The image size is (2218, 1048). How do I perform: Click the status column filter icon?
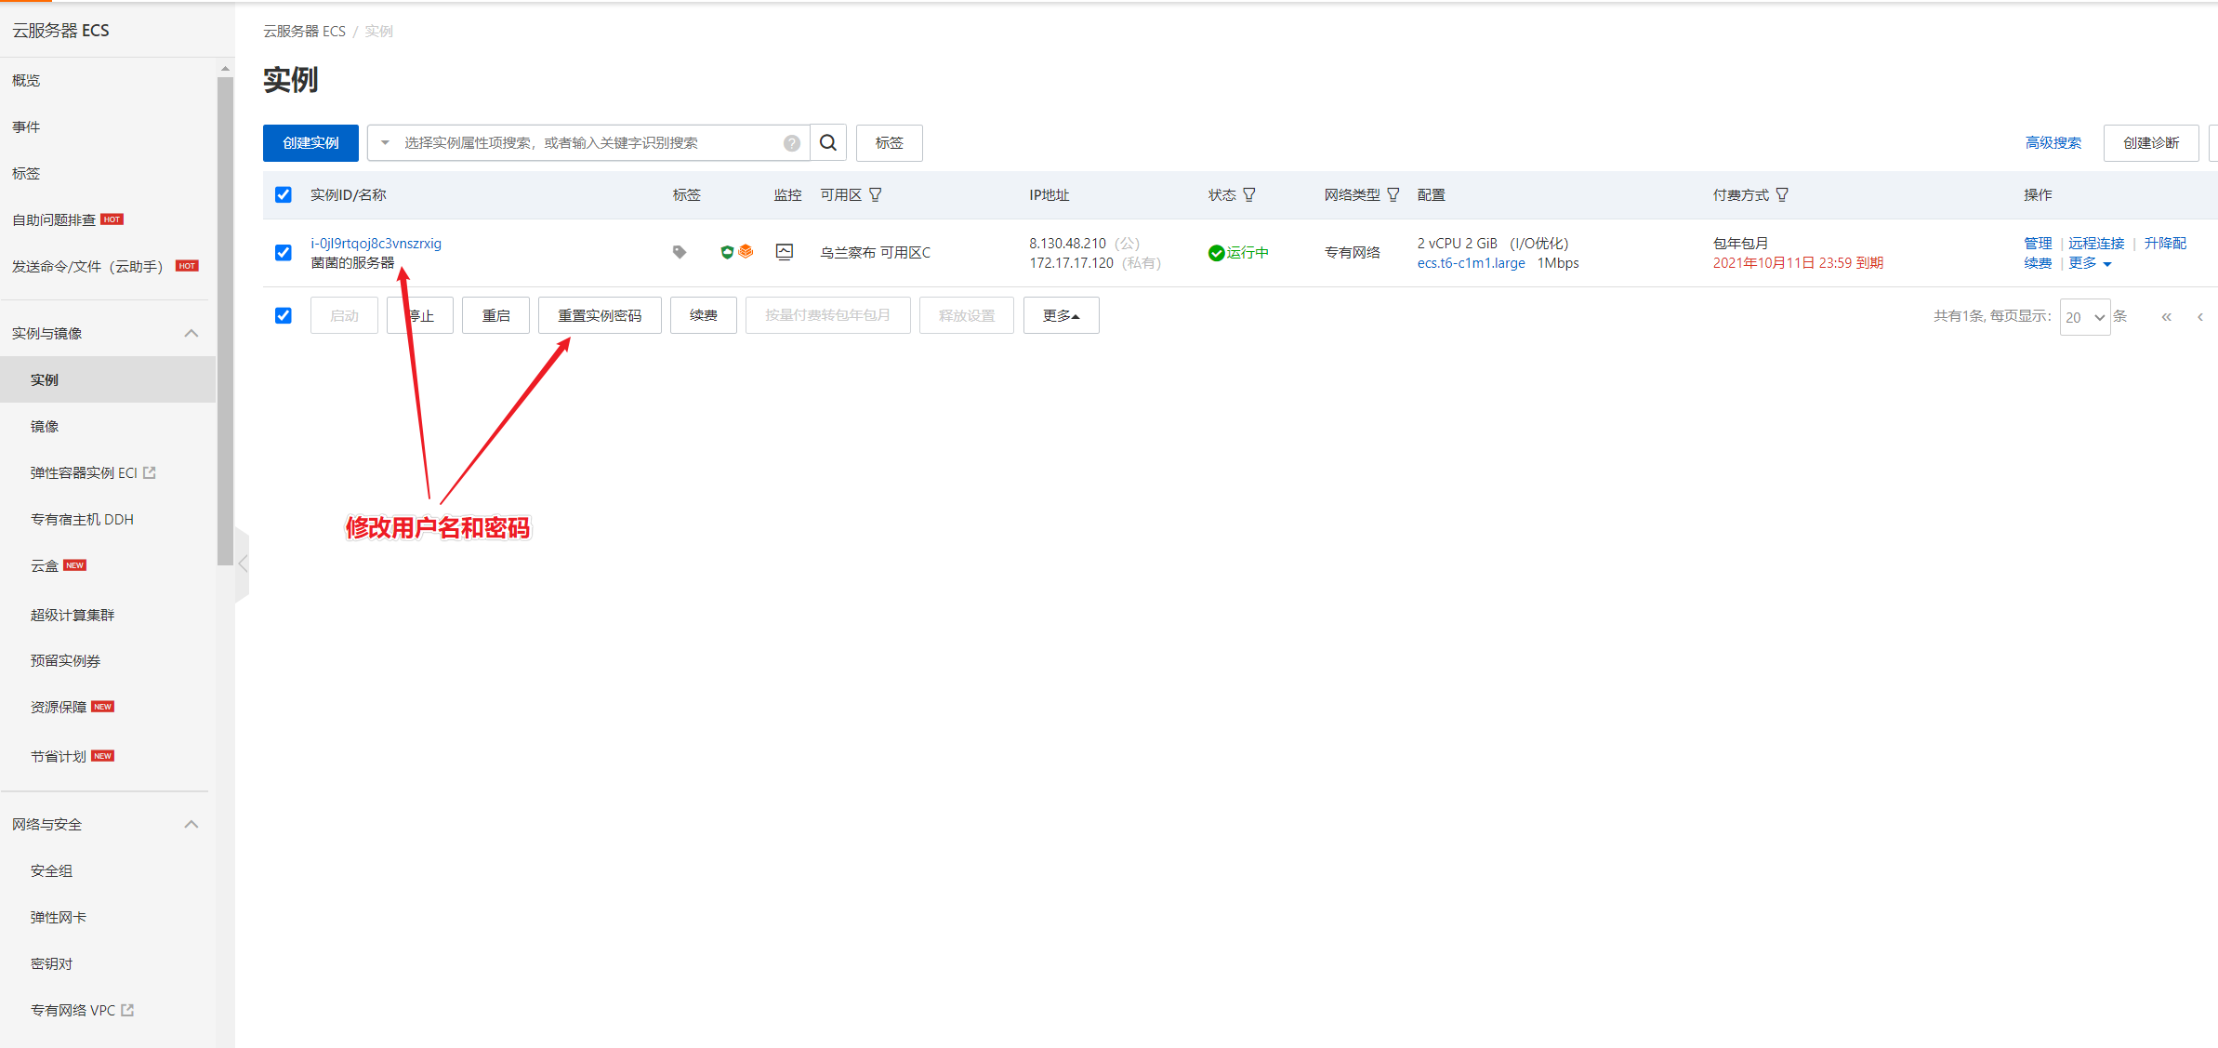tap(1249, 194)
